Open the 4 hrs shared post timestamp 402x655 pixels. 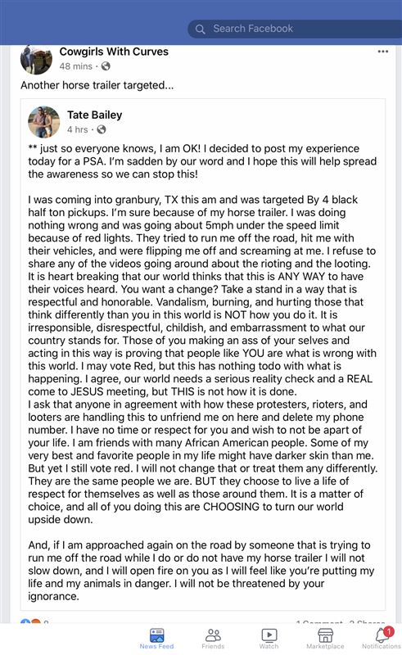[x=77, y=129]
